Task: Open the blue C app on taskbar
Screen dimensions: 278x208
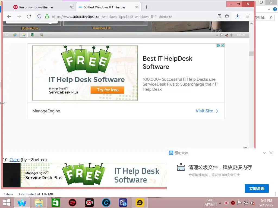Action: [106, 203]
